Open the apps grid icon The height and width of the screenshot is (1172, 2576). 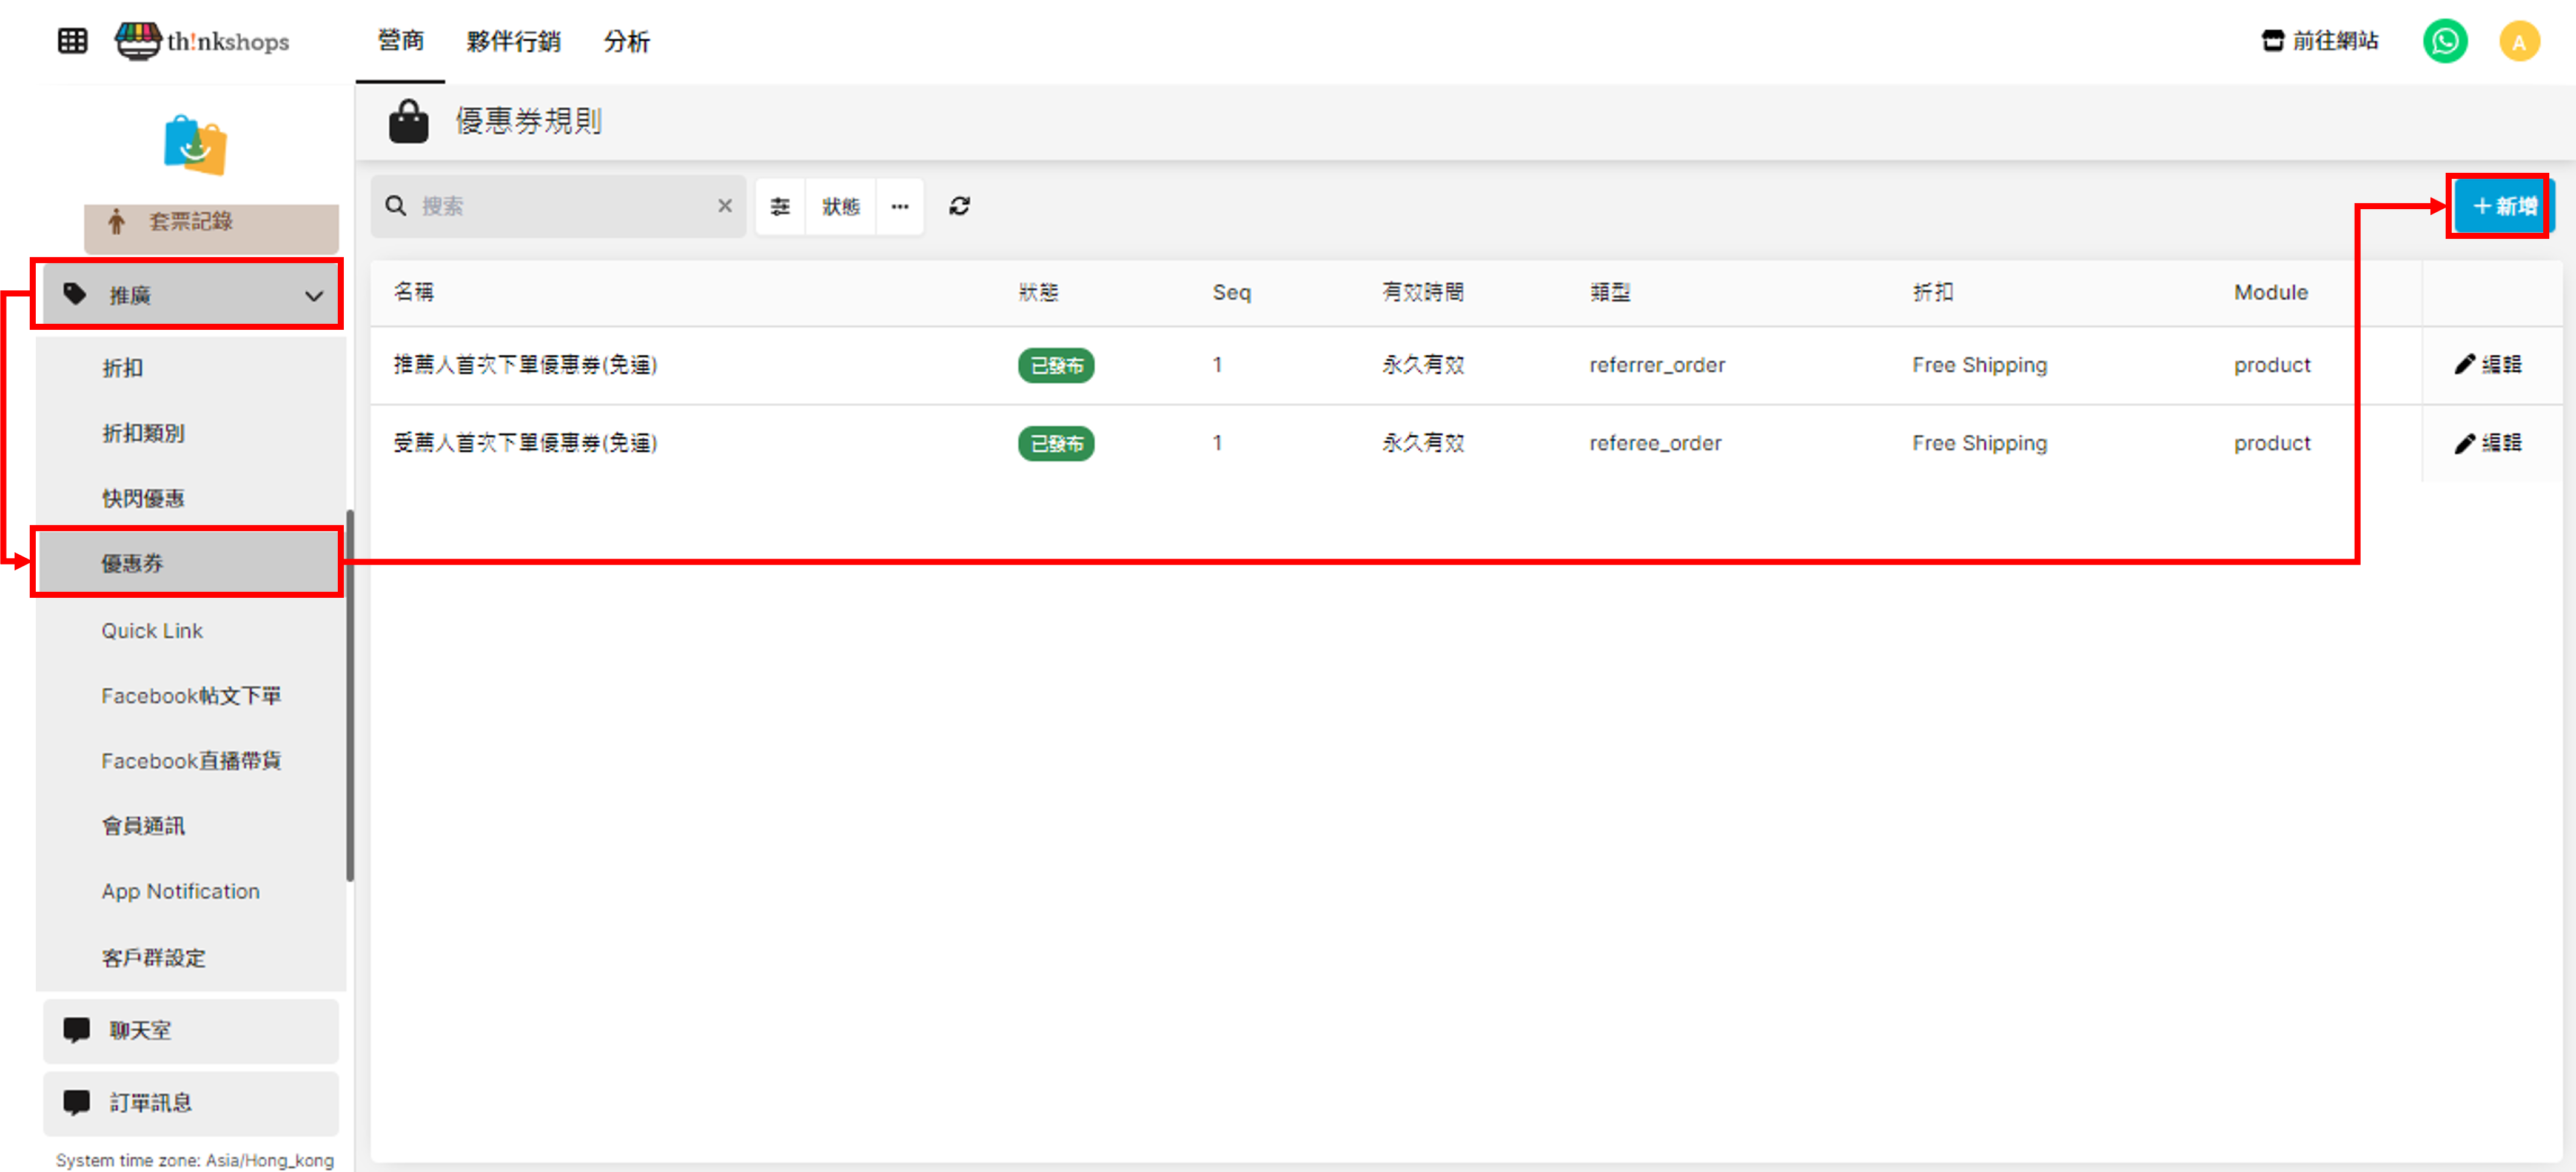point(72,41)
